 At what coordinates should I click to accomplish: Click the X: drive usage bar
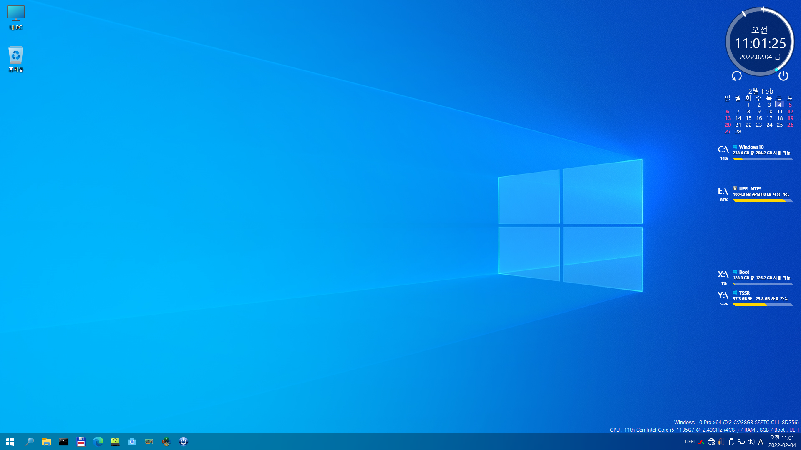pyautogui.click(x=763, y=284)
